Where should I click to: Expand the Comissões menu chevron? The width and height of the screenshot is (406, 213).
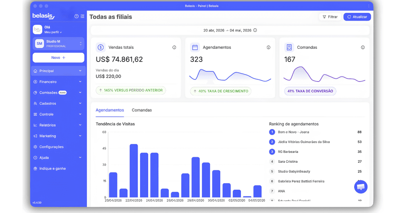(x=80, y=93)
